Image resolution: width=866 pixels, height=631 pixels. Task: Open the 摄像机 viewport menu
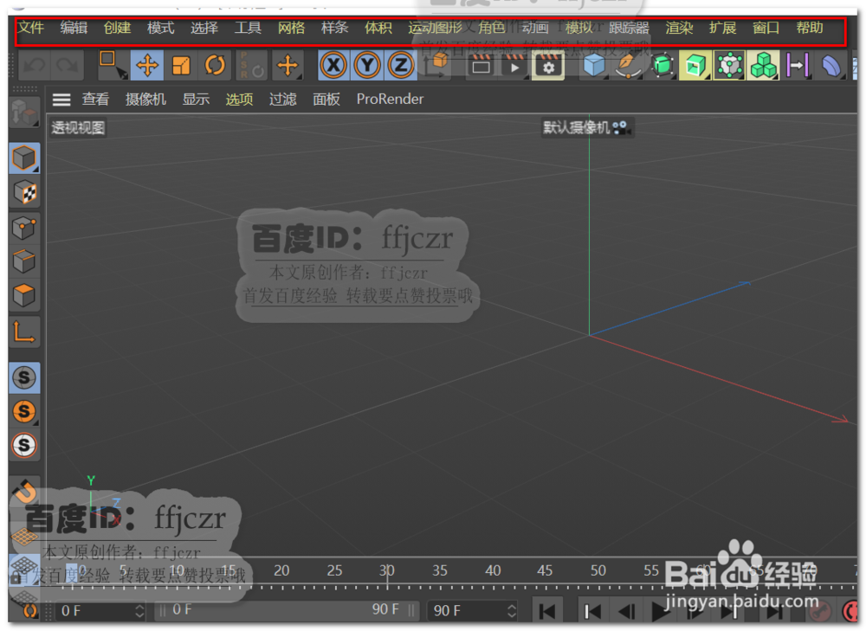(145, 100)
